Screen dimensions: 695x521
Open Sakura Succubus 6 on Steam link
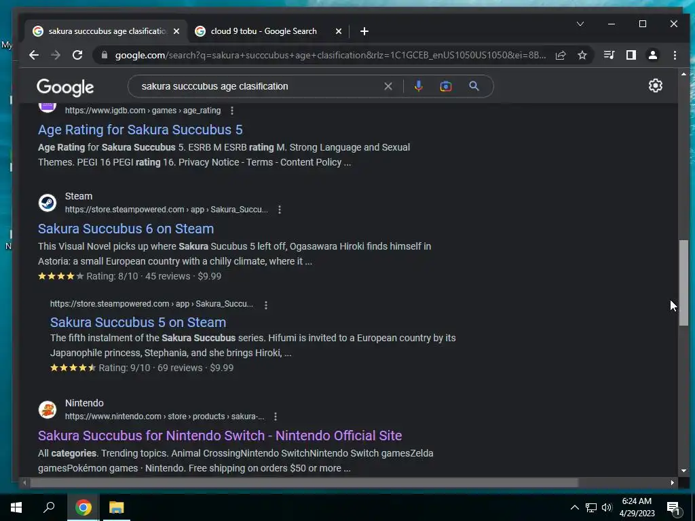click(126, 229)
